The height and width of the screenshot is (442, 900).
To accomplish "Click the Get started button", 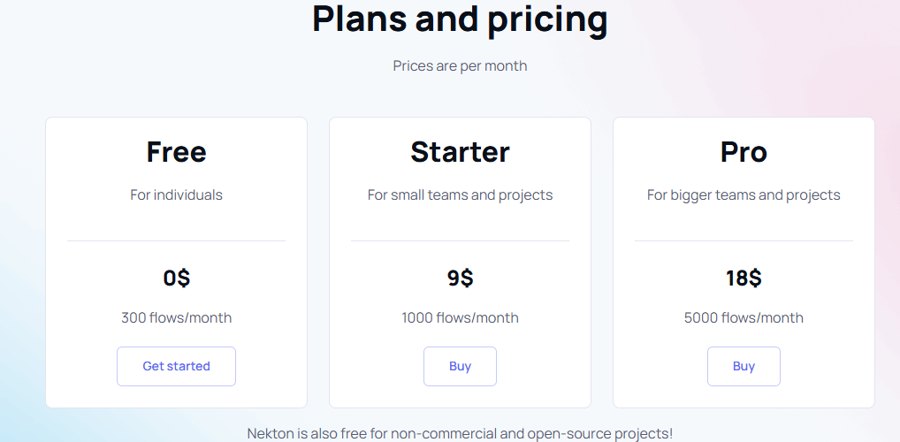I will pyautogui.click(x=176, y=366).
